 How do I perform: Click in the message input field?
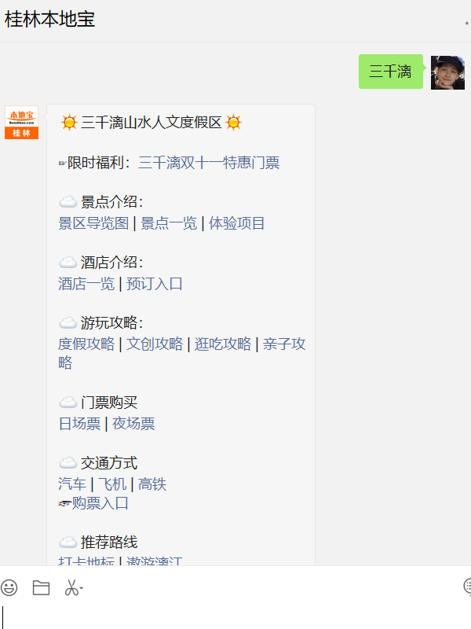(235, 616)
